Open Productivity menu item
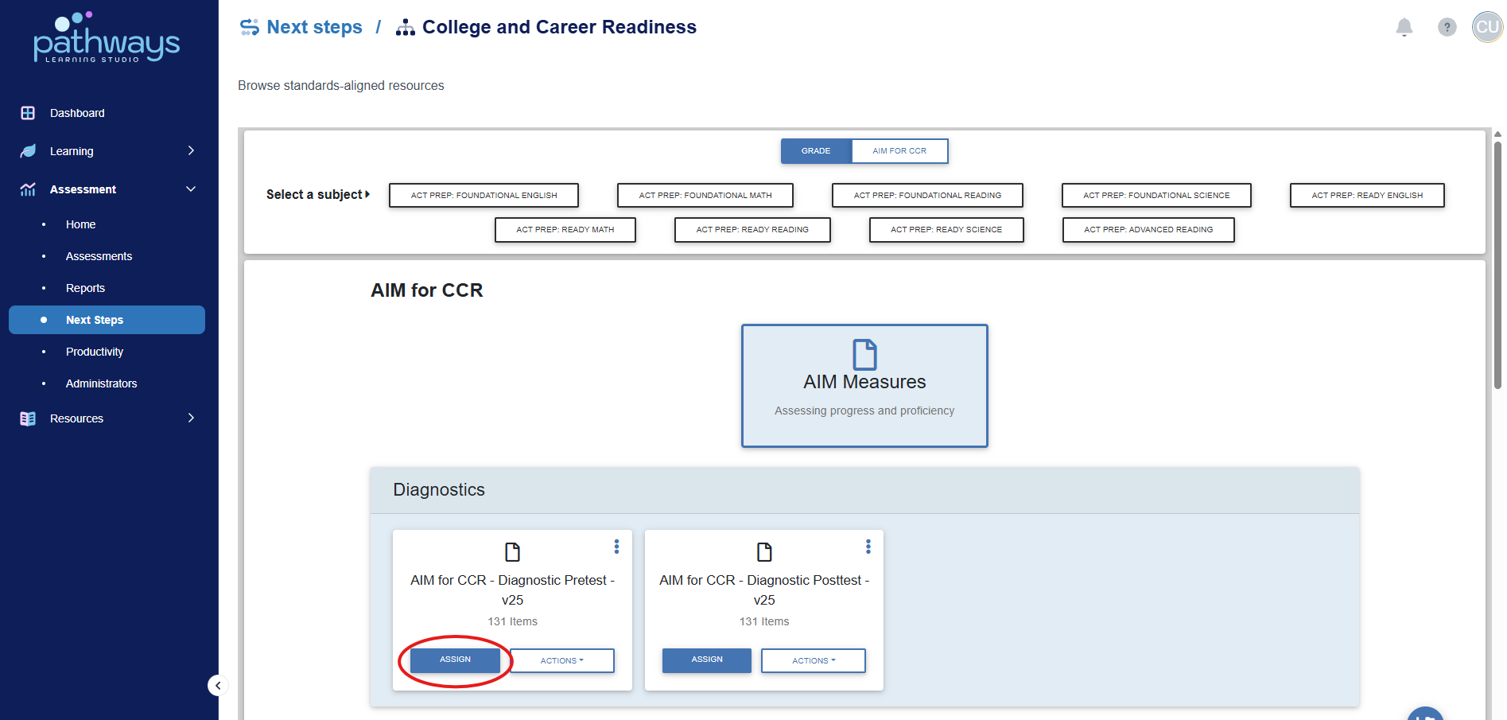The height and width of the screenshot is (720, 1507). (x=94, y=352)
